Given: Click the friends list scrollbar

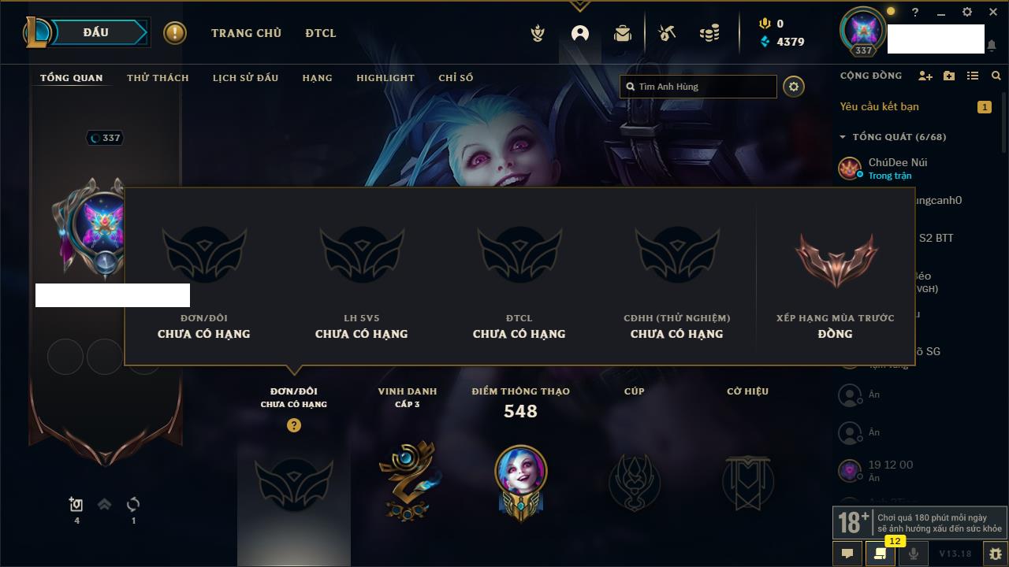Looking at the screenshot, I should pyautogui.click(x=1004, y=123).
